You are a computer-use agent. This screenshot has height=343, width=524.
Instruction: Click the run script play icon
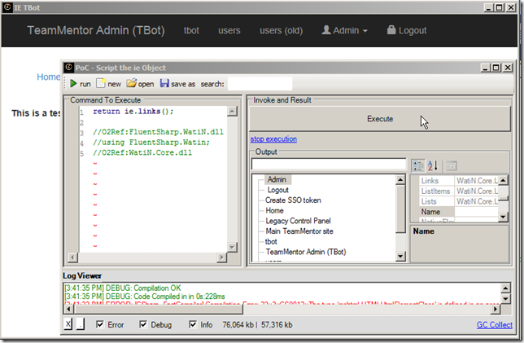tap(73, 83)
